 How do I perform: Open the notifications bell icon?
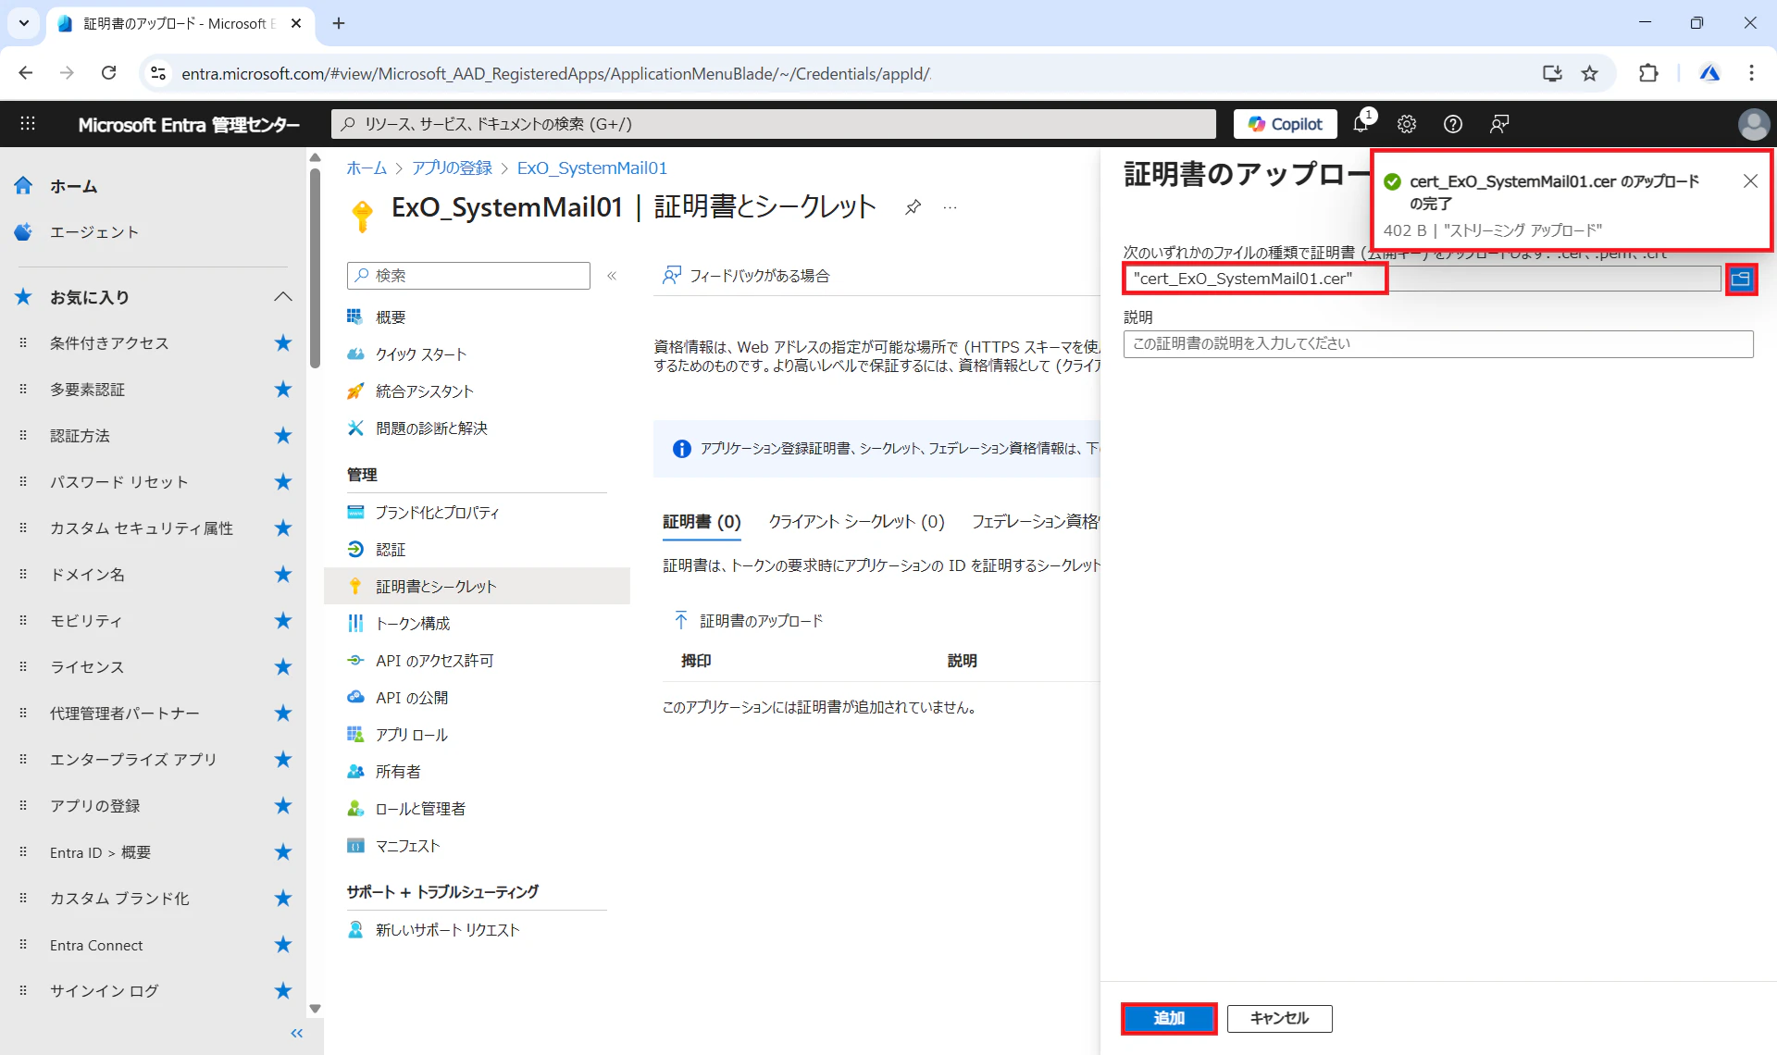1361,124
